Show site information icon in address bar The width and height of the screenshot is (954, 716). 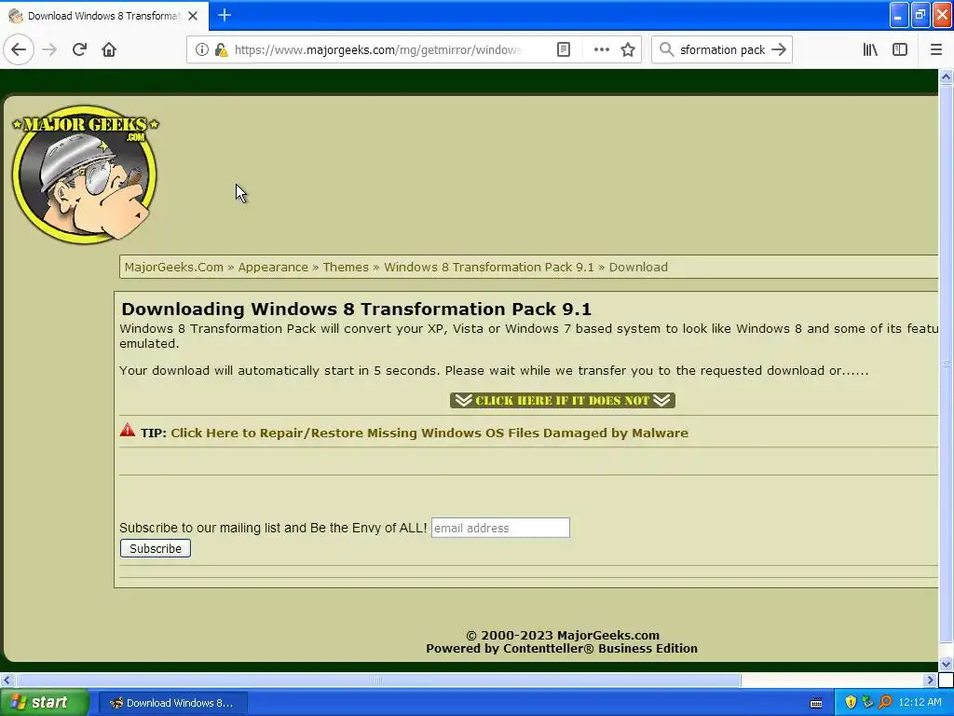pyautogui.click(x=201, y=49)
